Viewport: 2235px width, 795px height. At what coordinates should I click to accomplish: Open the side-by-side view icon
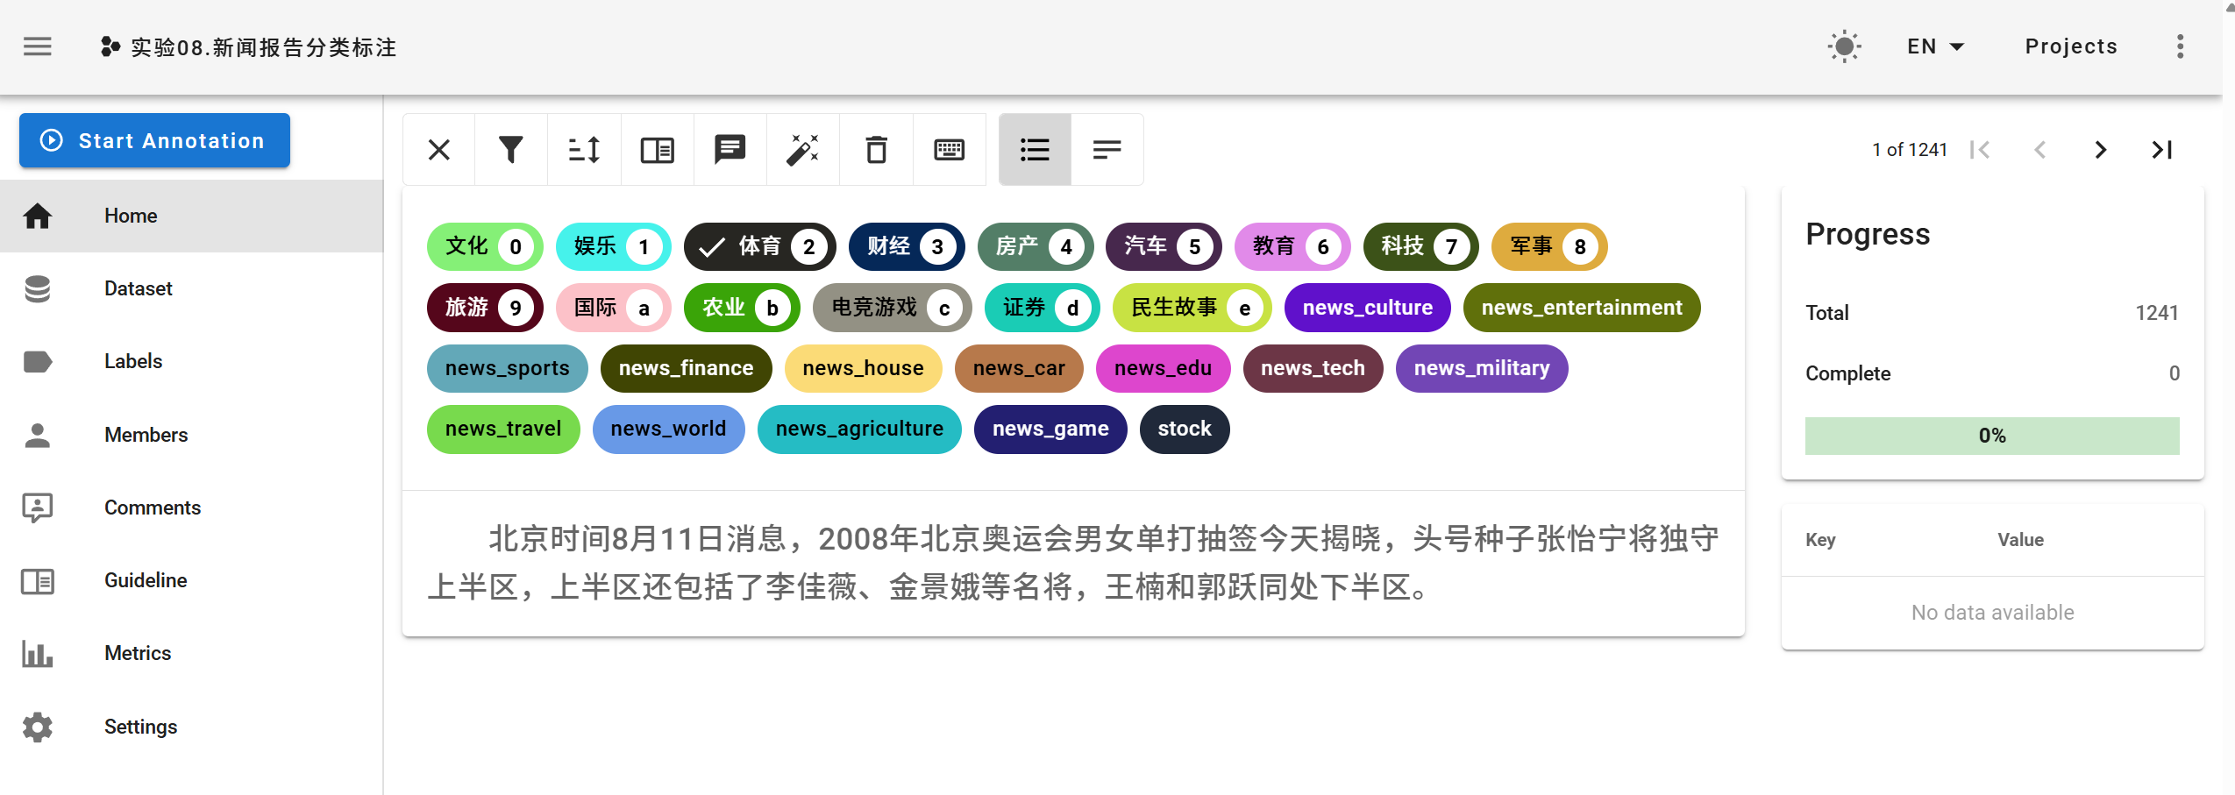pos(656,149)
